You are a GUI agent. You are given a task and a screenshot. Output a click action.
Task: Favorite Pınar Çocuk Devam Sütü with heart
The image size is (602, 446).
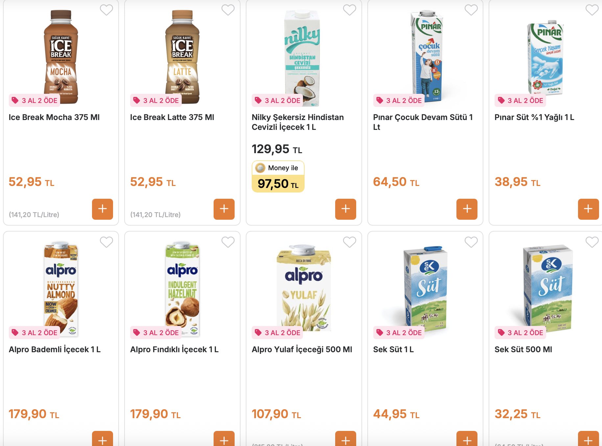(471, 10)
